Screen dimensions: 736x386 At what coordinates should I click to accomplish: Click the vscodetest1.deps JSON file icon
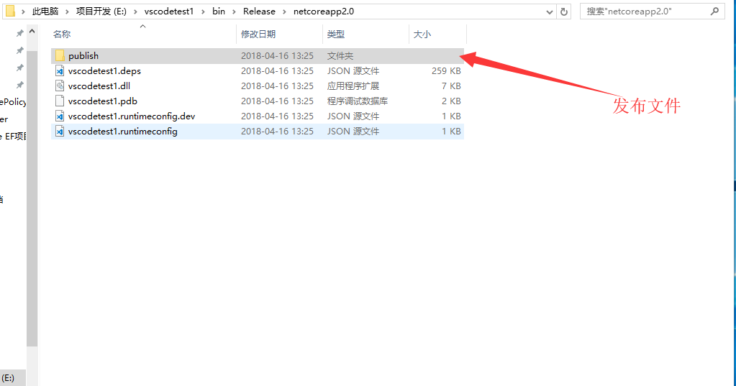coord(60,71)
